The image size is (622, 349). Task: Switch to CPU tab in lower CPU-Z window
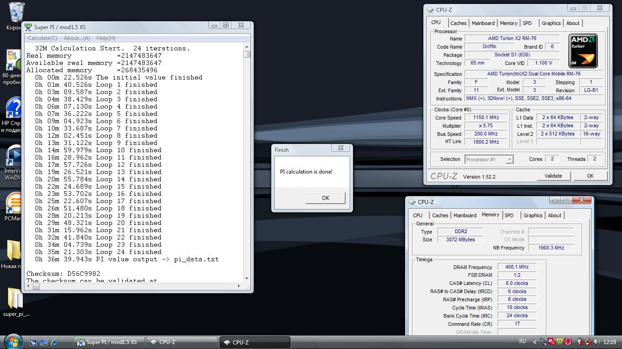click(x=418, y=215)
